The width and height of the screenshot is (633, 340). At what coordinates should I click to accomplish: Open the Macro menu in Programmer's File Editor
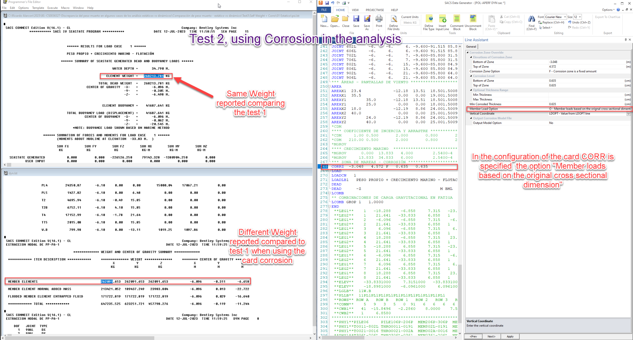coord(65,8)
